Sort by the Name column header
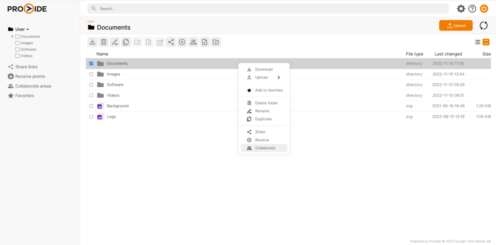 tap(102, 54)
